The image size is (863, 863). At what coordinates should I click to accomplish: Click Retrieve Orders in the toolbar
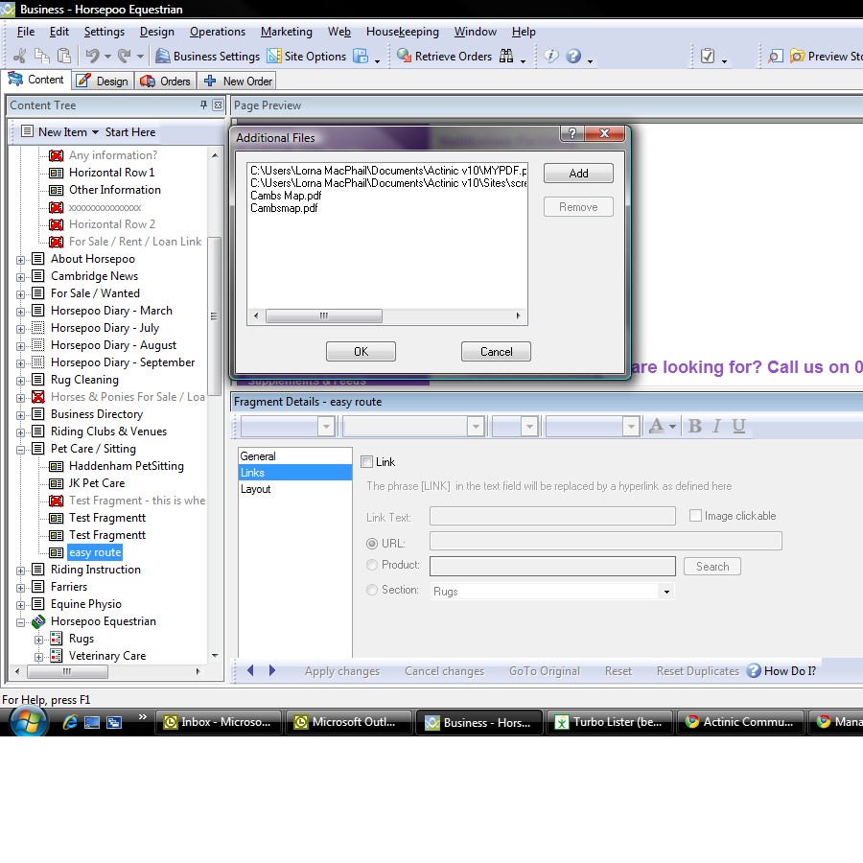[x=444, y=57]
